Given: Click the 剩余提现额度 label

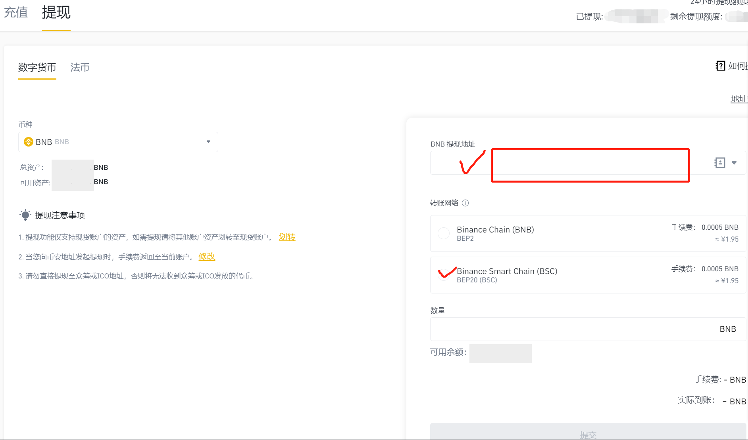Looking at the screenshot, I should [x=696, y=17].
